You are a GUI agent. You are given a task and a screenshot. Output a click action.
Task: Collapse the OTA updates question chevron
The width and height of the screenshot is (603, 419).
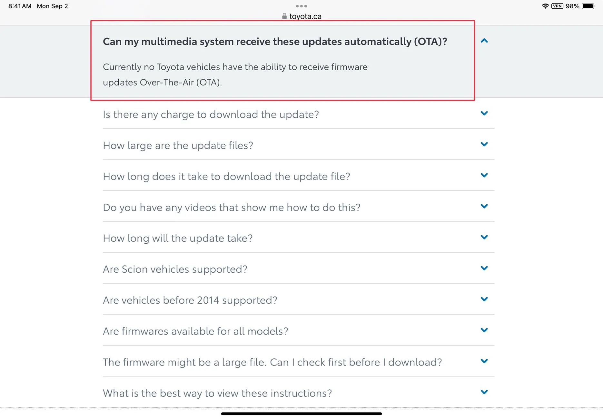(484, 41)
